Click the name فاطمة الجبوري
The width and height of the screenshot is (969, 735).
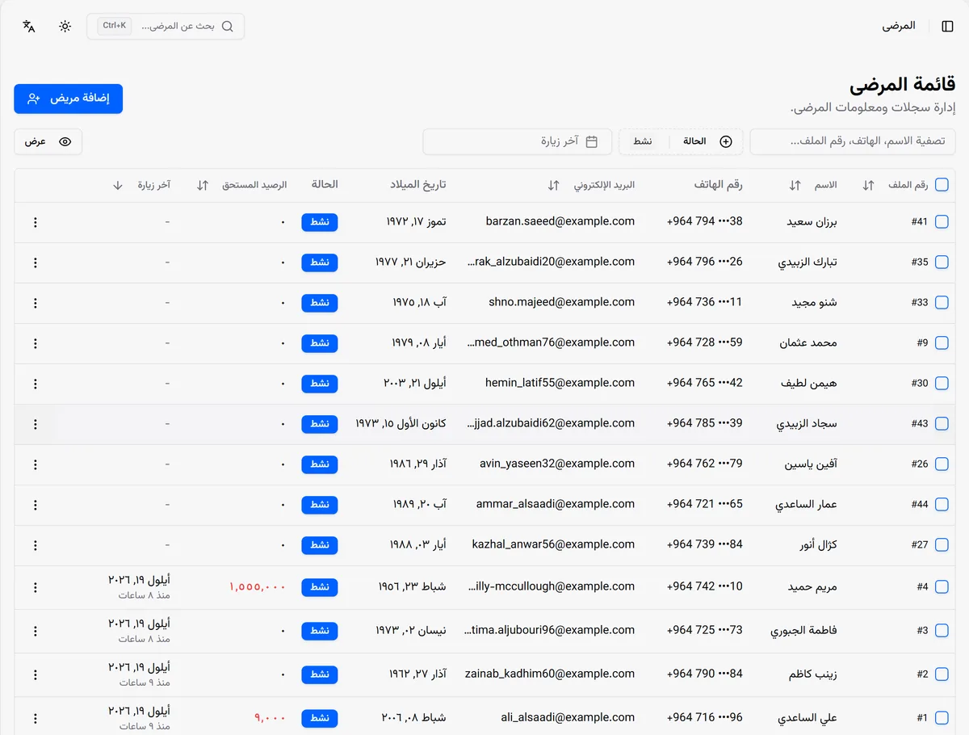[x=804, y=630]
